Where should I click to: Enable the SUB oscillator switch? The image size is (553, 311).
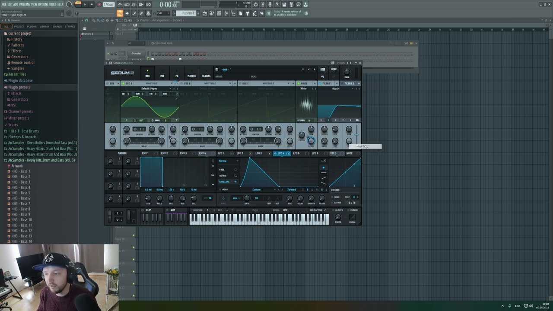tap(108, 83)
